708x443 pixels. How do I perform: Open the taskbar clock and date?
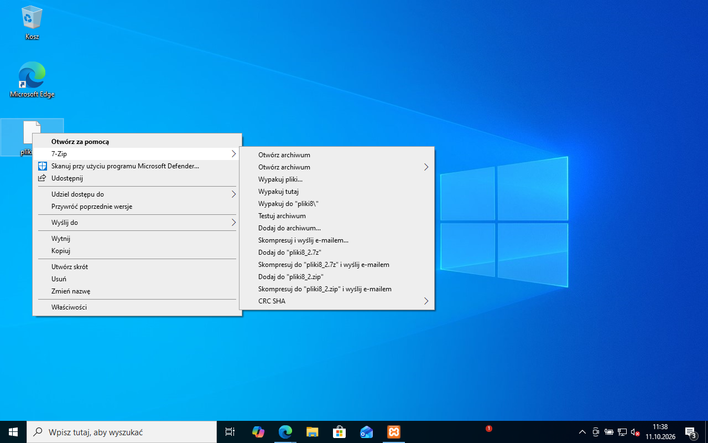coord(660,432)
